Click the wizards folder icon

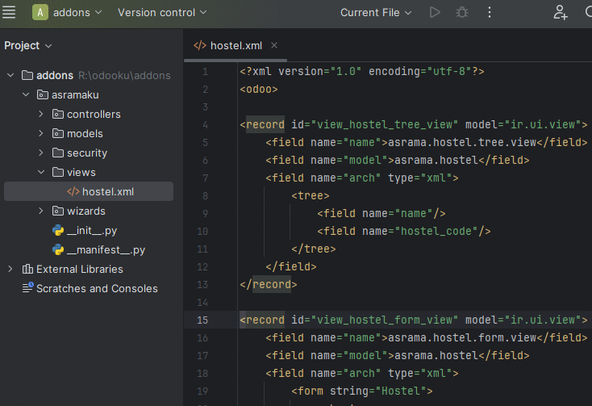[x=58, y=211]
